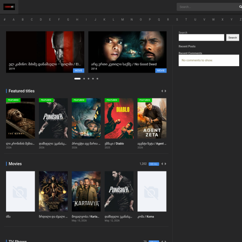242x242 pixels.
Task: Open Kartavya movie poster
Action: (x=86, y=191)
